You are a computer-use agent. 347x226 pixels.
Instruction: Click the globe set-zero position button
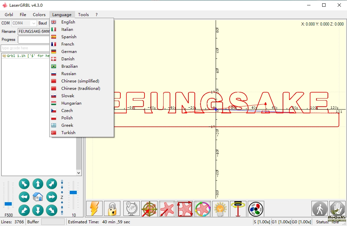point(131,209)
